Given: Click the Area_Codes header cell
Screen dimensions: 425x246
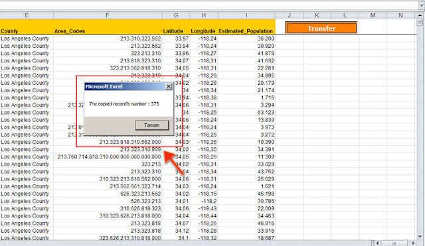Looking at the screenshot, I should pos(108,27).
